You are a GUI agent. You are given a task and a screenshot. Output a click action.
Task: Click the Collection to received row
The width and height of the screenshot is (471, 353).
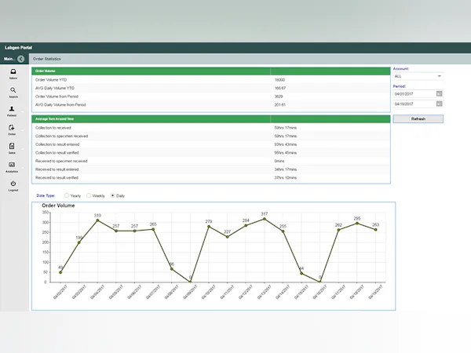[211, 128]
